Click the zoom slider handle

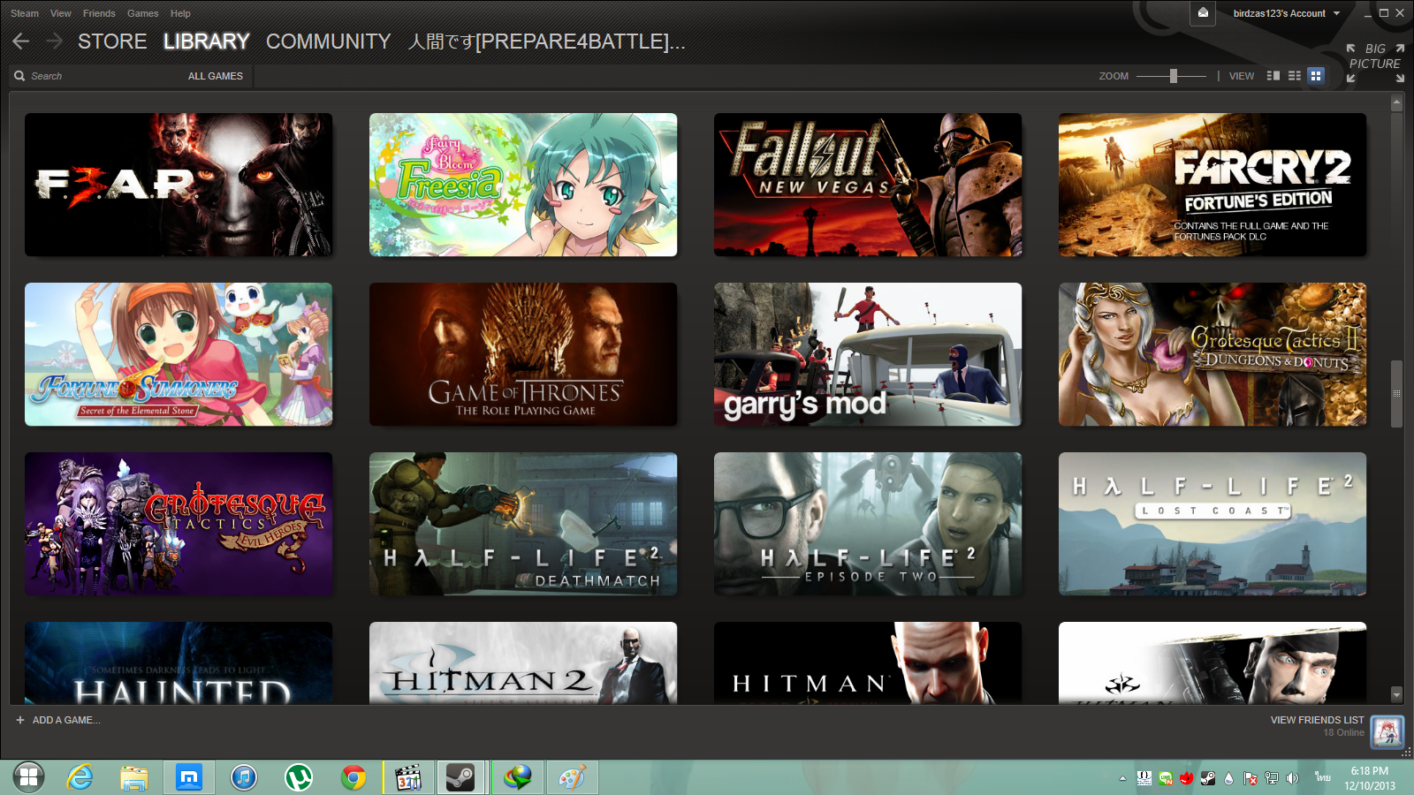pos(1174,76)
